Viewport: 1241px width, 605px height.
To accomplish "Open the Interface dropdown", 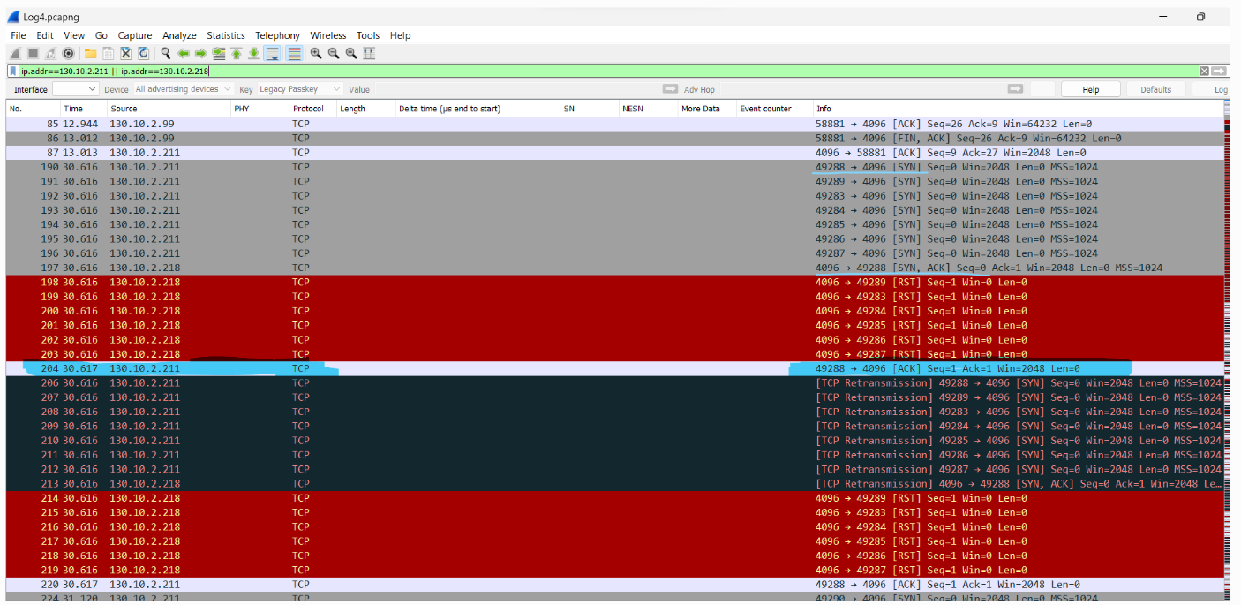I will point(76,89).
